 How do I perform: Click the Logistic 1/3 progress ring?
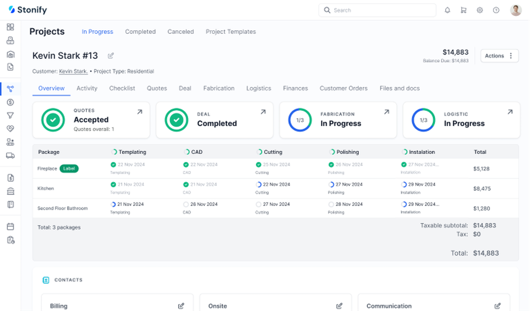(423, 120)
